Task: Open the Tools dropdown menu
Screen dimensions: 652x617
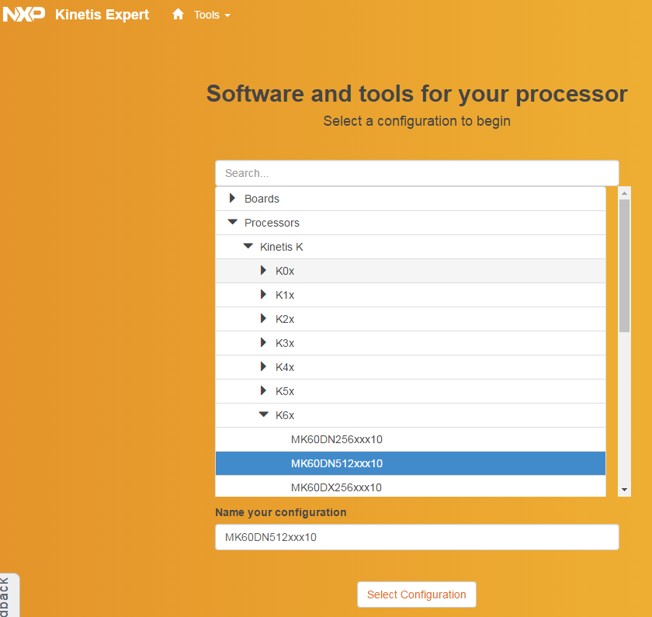Action: tap(212, 15)
